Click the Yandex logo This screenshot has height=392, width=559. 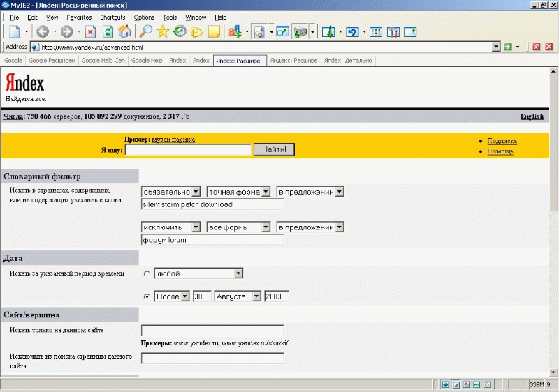[24, 83]
